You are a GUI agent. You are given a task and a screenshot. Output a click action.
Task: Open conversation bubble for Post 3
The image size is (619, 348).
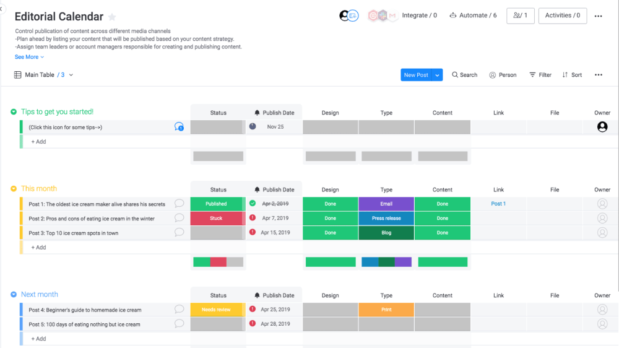[180, 232]
